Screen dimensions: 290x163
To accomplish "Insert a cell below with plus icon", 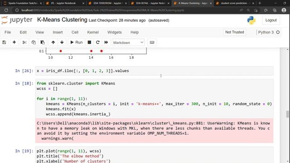I will click(x=14, y=42).
